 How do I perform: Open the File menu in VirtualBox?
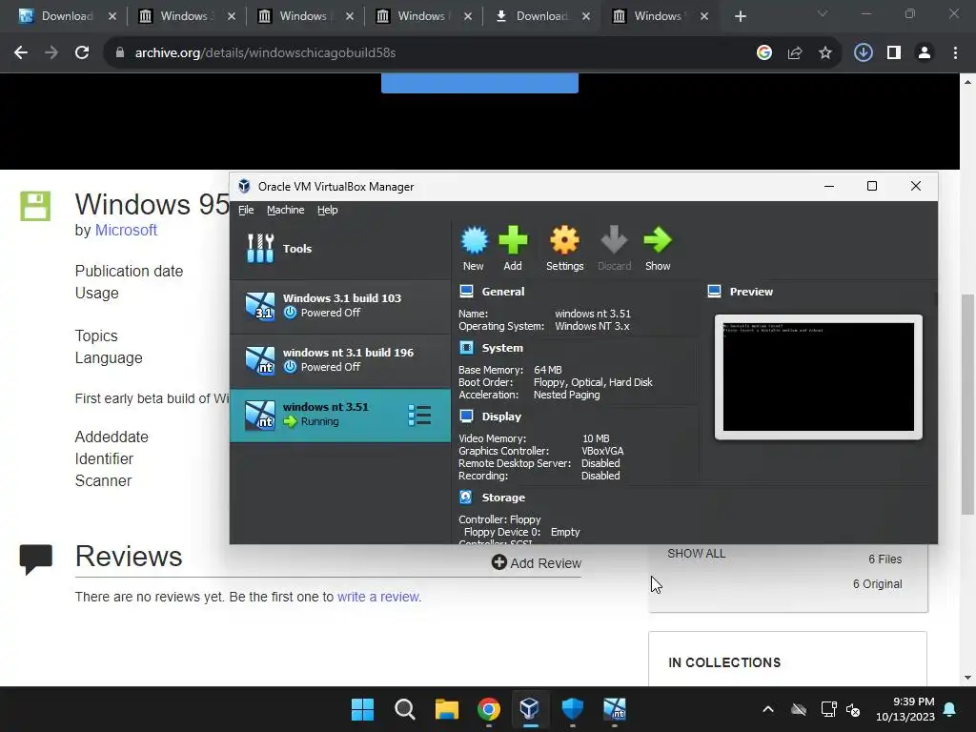(x=246, y=210)
